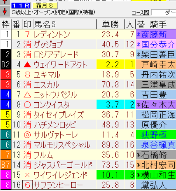The image size is (176, 191).
Task: Click jockey 吉田豊
Action: pos(154,95)
